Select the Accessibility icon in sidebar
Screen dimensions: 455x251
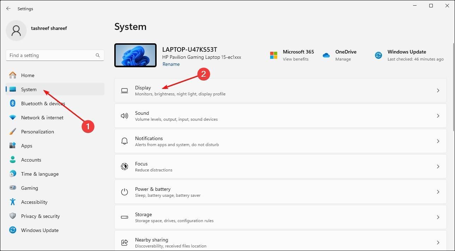tap(13, 202)
